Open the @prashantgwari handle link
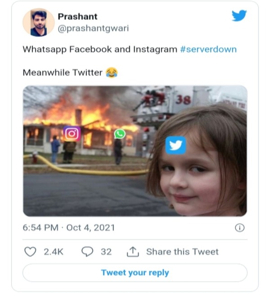The image size is (270, 293). [x=93, y=28]
